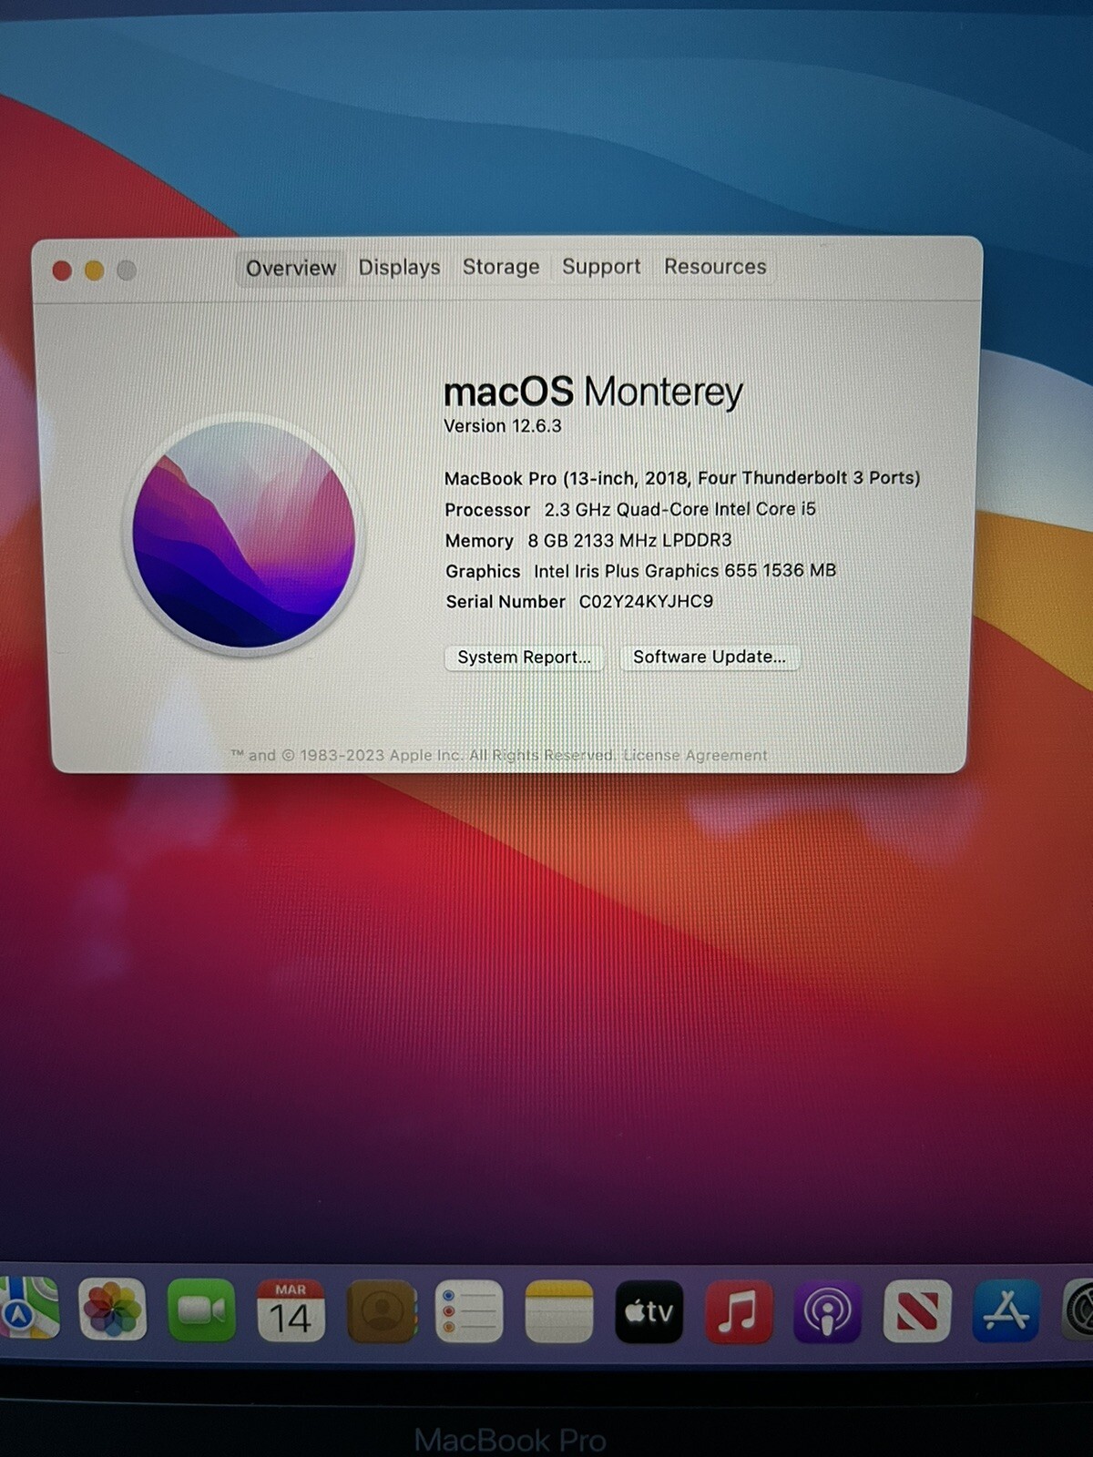Open the Music app in the Dock

[x=738, y=1309]
